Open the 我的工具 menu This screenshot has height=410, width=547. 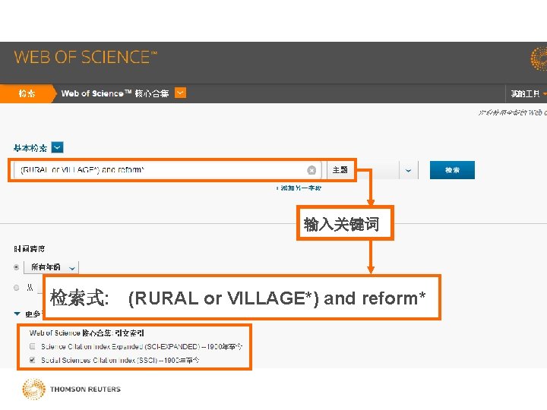point(528,93)
